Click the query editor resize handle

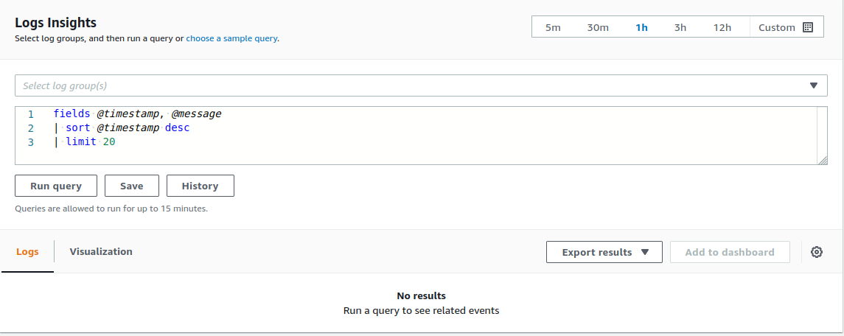823,161
